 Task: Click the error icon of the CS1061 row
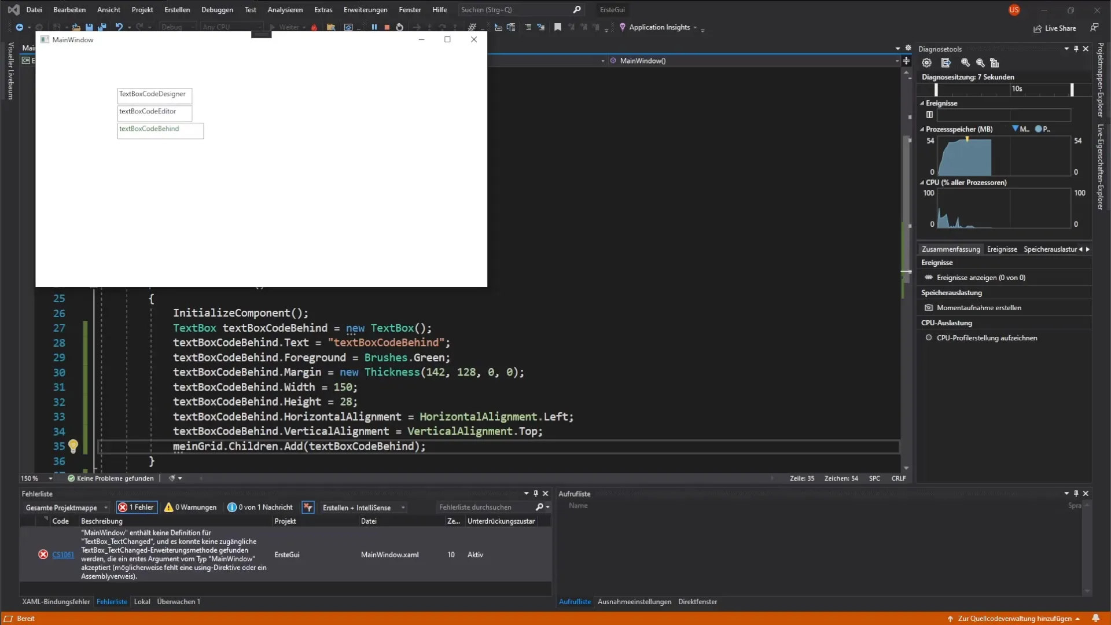43,554
